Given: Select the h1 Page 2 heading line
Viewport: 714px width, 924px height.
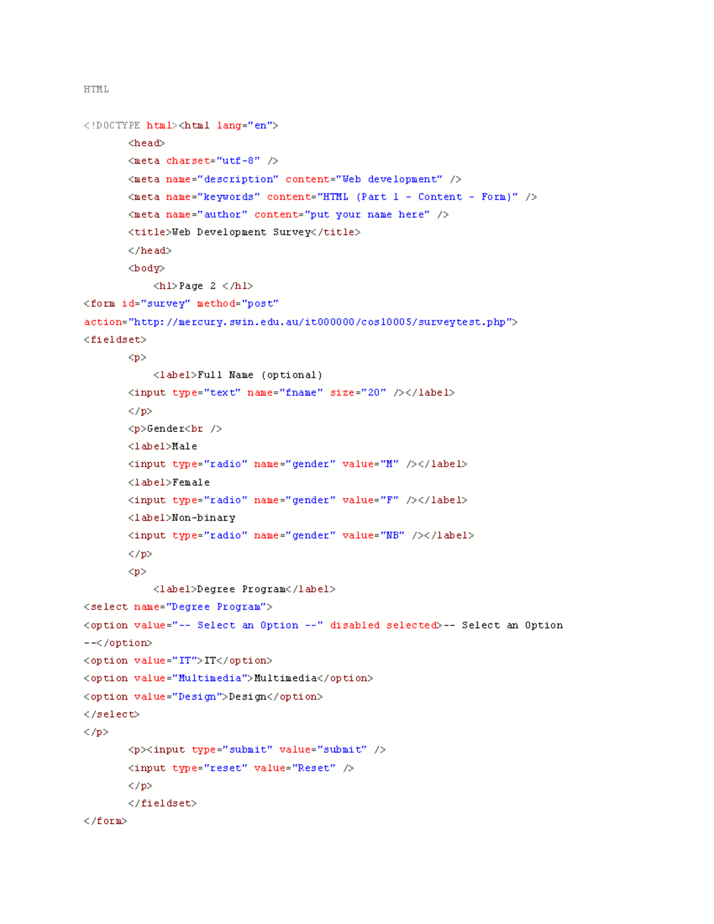Looking at the screenshot, I should [202, 286].
